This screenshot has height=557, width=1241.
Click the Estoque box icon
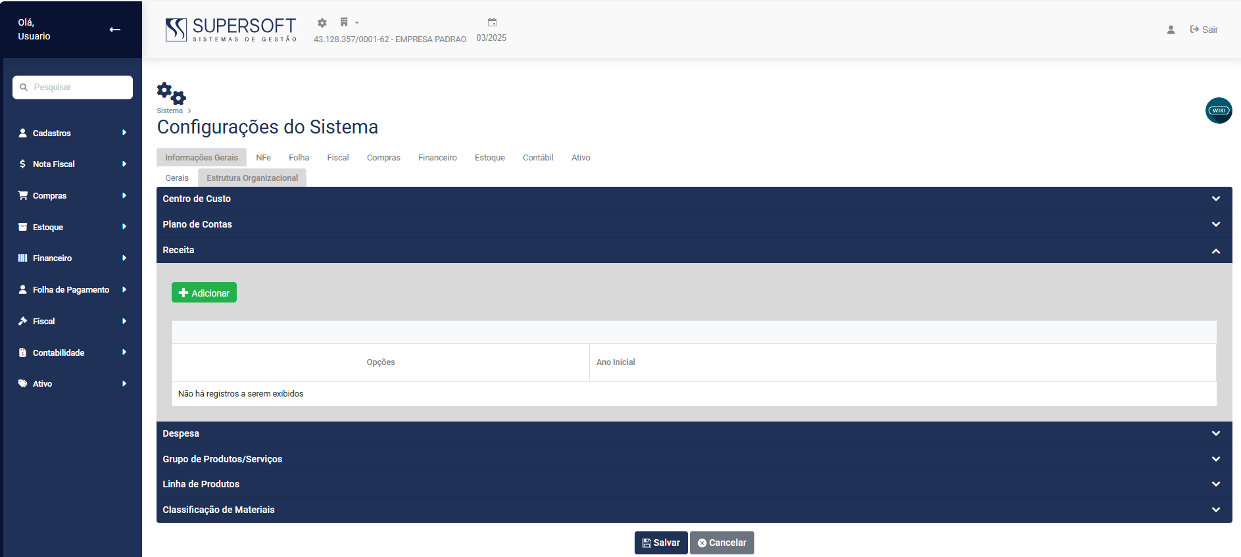pos(23,227)
